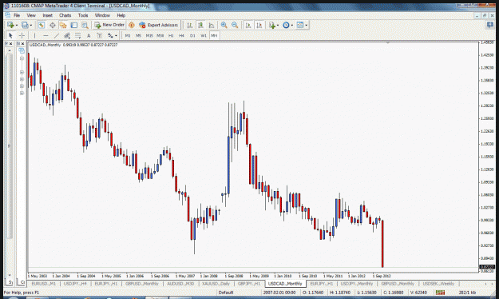
Task: Switch timeframe to M1
Action: (x=128, y=35)
